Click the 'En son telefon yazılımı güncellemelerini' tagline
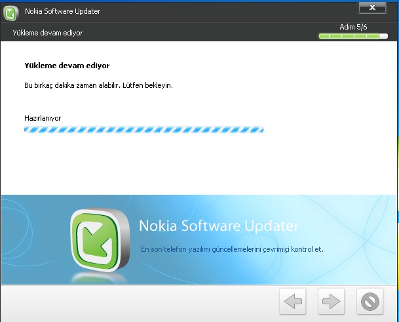The image size is (399, 322). pos(232,249)
